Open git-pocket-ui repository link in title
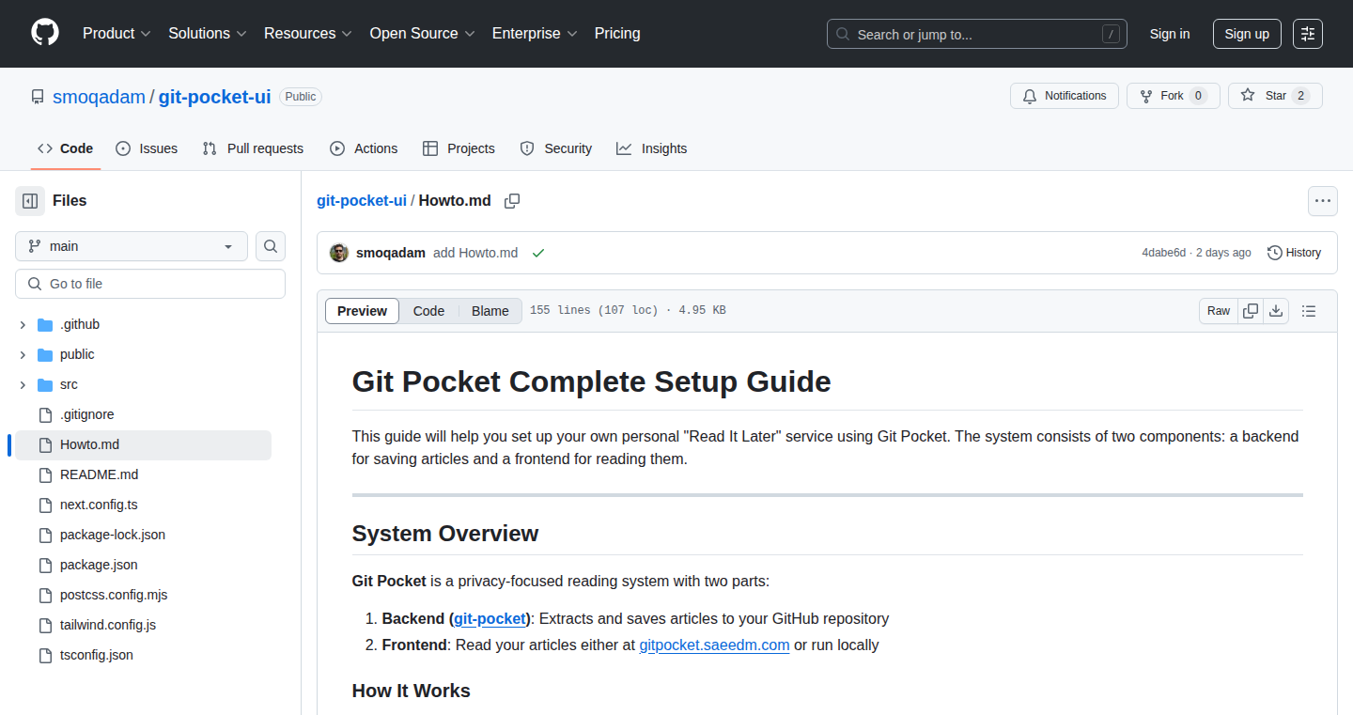Image resolution: width=1353 pixels, height=715 pixels. point(214,97)
